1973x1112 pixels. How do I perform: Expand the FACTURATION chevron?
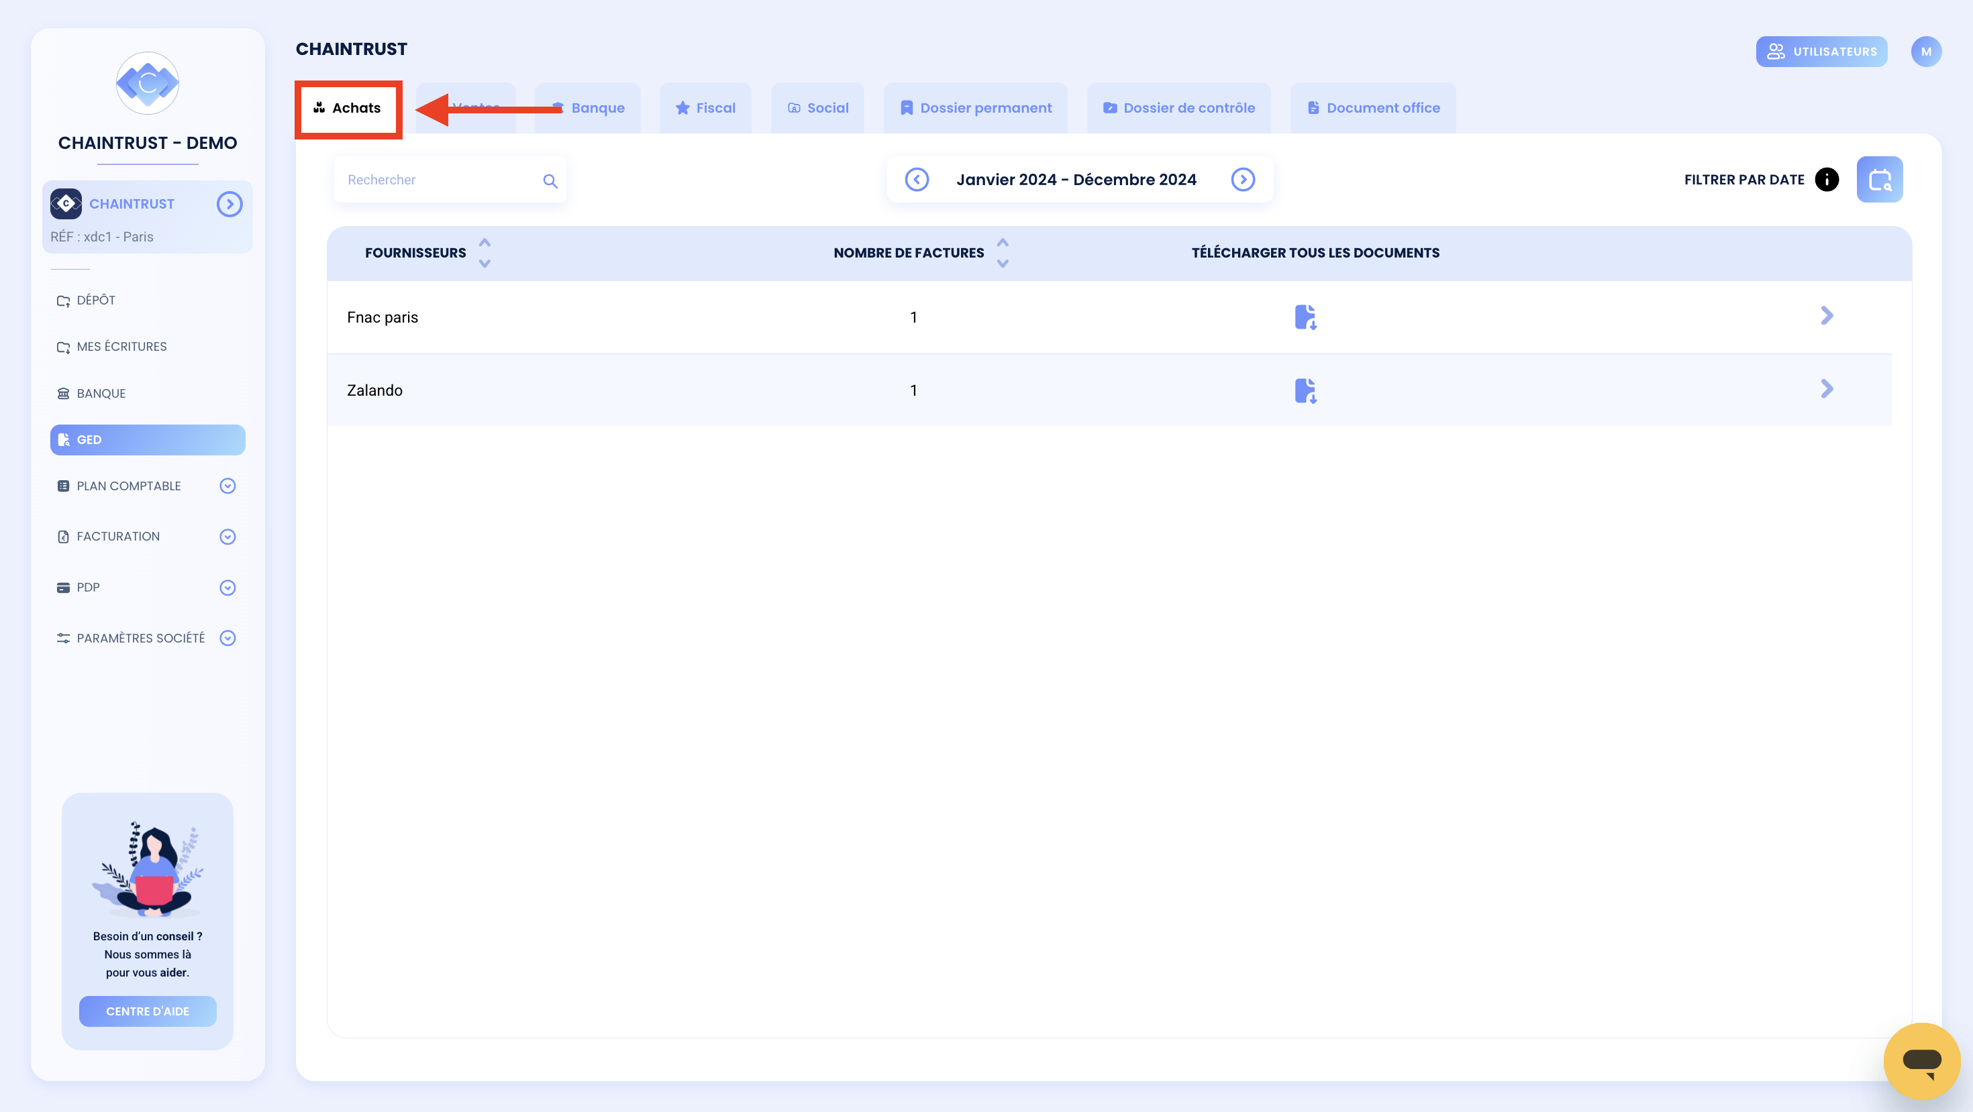coord(227,537)
